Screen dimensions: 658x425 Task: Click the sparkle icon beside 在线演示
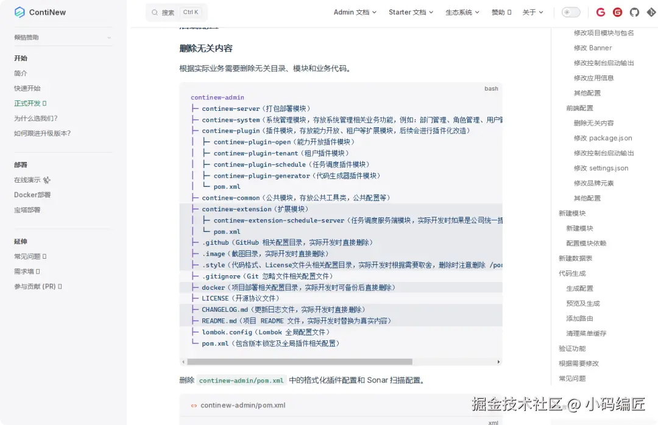tap(46, 180)
